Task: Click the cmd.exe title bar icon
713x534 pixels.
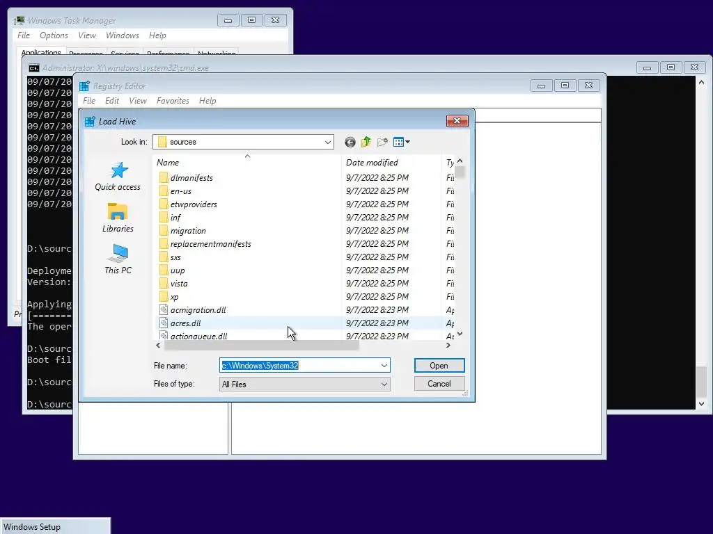Action: click(33, 68)
